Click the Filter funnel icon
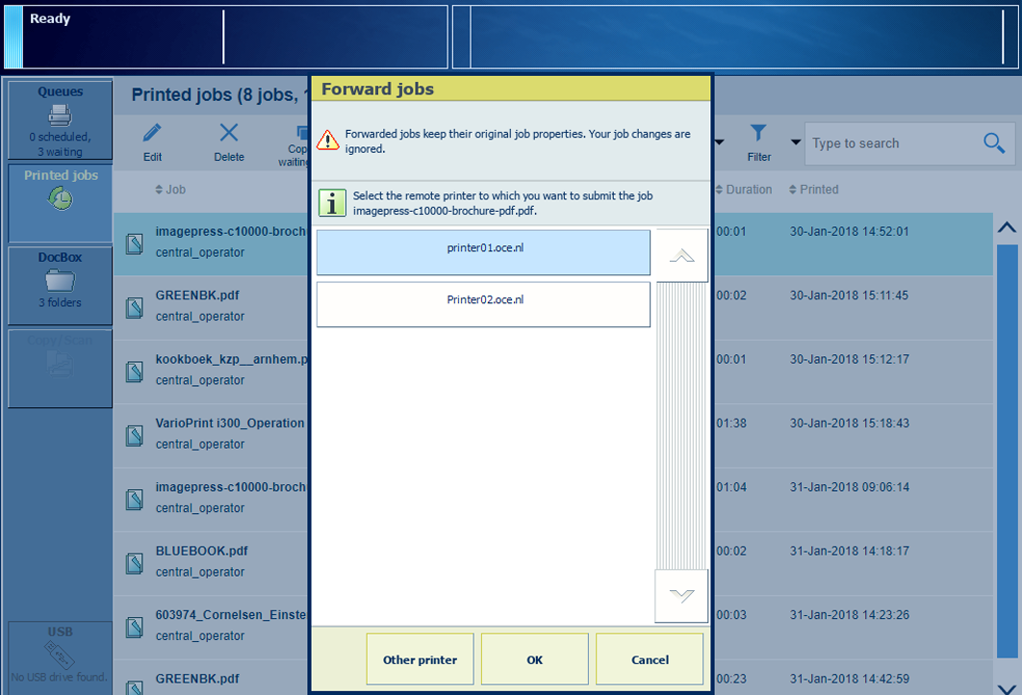This screenshot has height=695, width=1022. [x=758, y=134]
